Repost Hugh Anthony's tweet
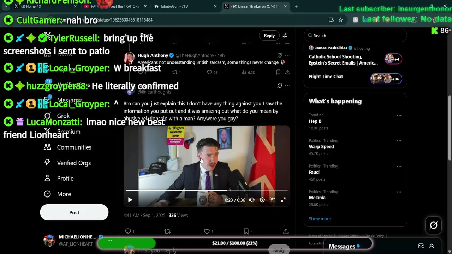 (174, 72)
